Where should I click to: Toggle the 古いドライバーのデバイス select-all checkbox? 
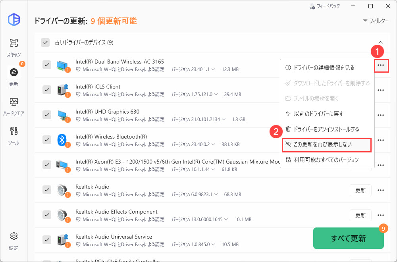coord(45,42)
